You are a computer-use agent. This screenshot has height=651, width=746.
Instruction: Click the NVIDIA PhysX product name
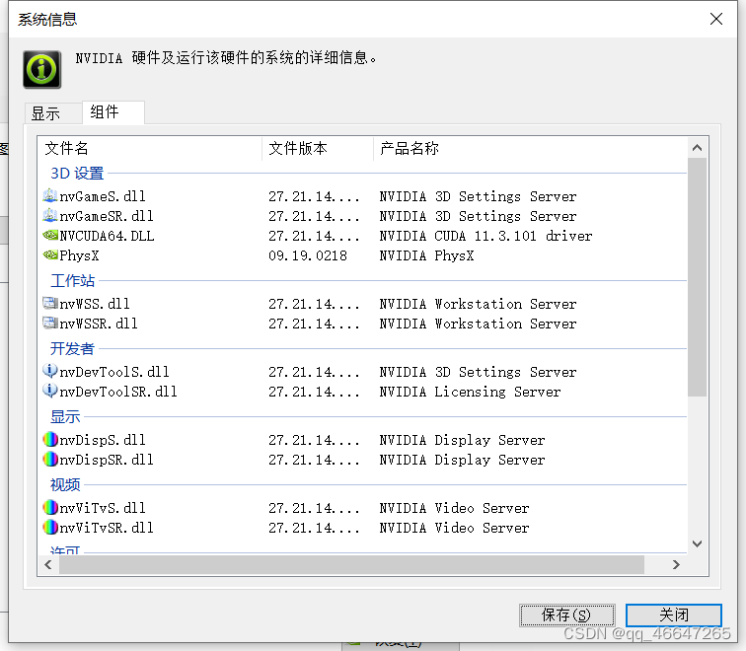(x=426, y=255)
